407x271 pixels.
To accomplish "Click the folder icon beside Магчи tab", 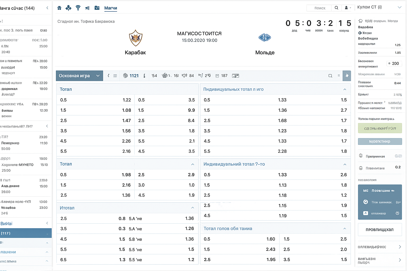I will coord(97,8).
